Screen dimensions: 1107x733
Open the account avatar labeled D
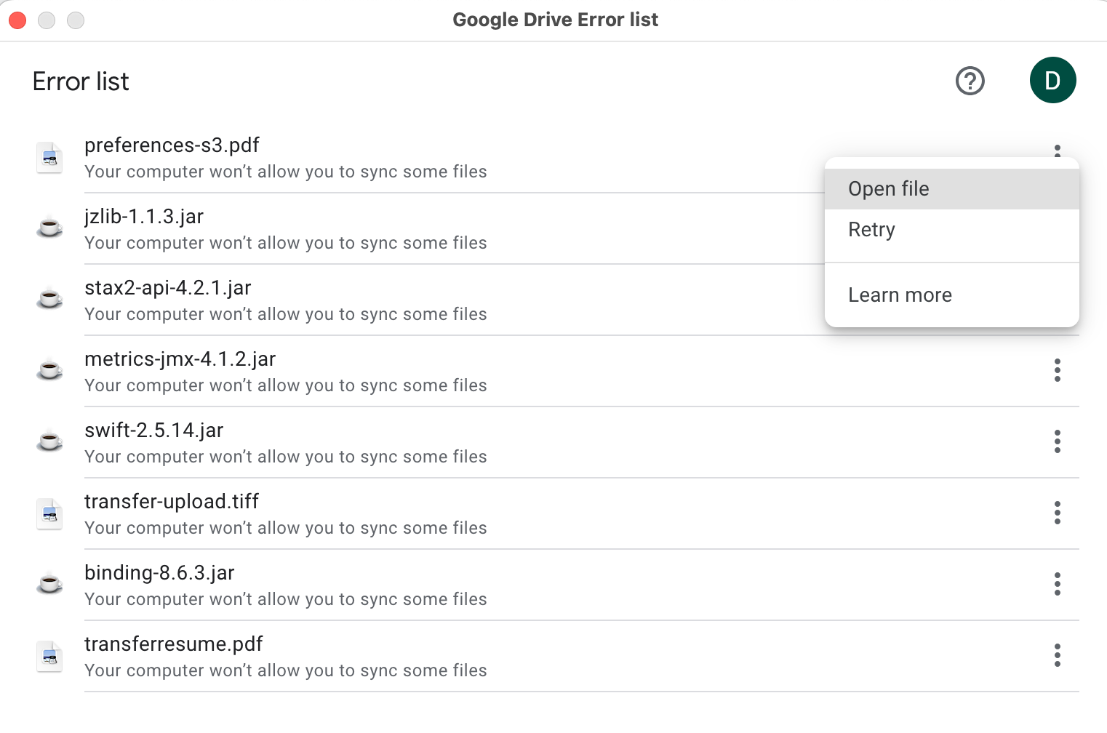[1052, 80]
